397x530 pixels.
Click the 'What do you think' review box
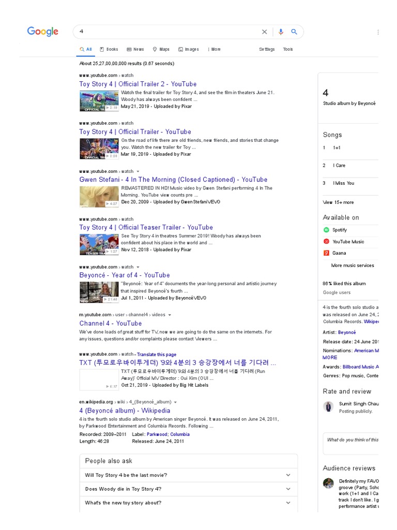coord(351,444)
